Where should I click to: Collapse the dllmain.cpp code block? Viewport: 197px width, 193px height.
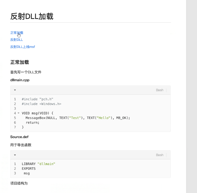click(15, 90)
